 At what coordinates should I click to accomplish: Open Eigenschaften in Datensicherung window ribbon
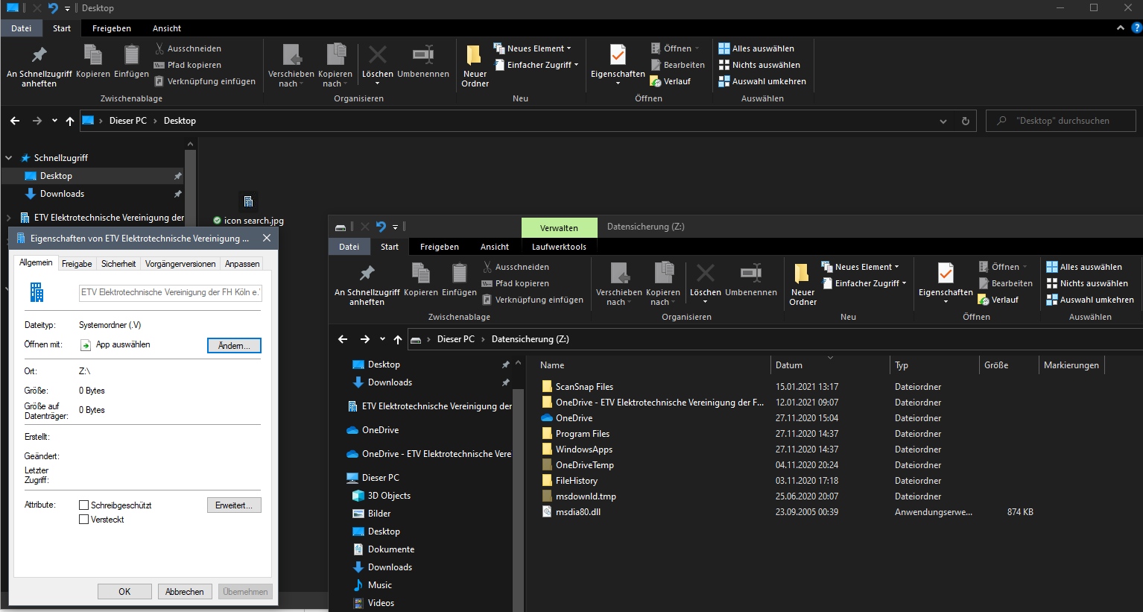coord(946,284)
